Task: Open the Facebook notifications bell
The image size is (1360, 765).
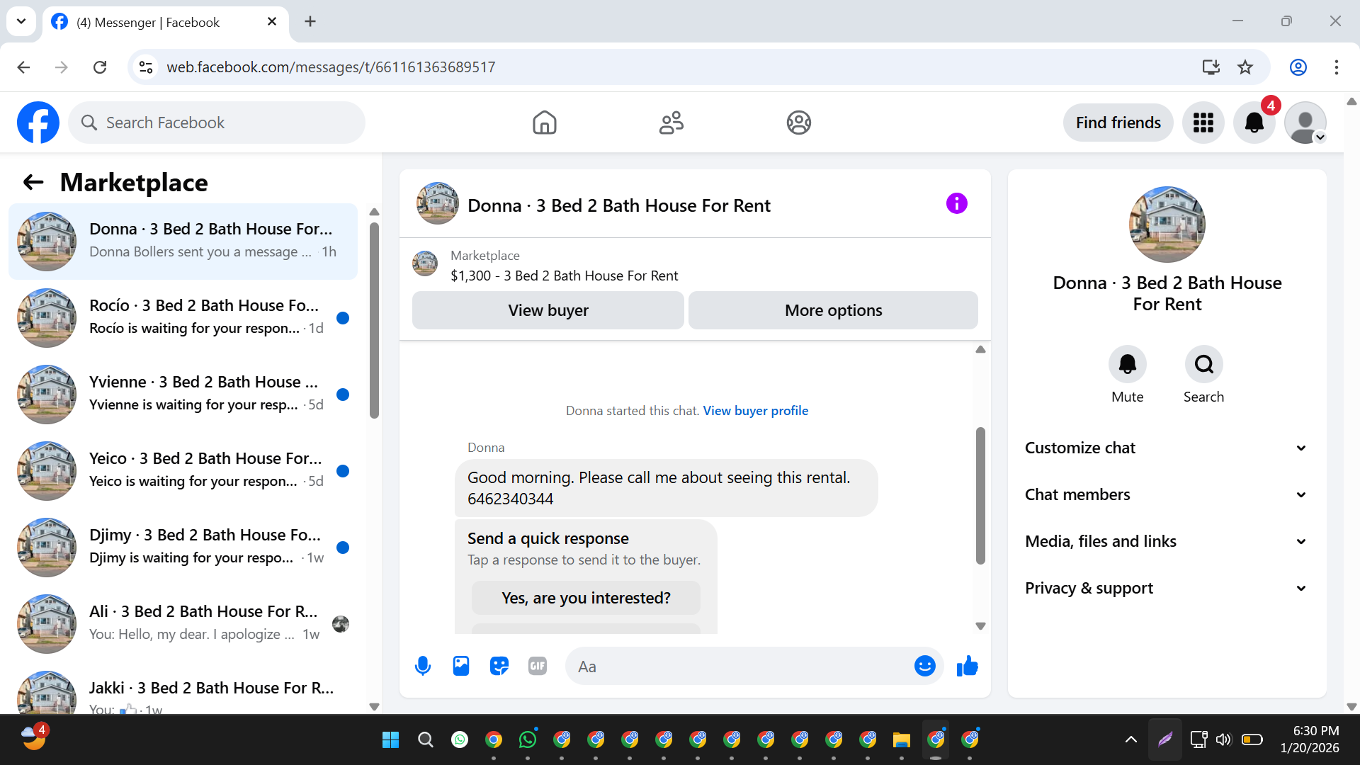Action: coord(1254,123)
